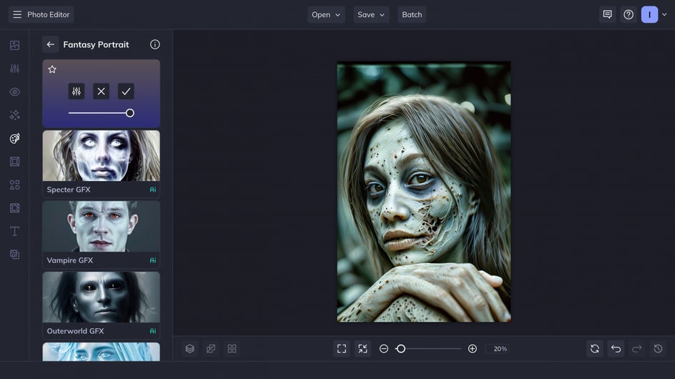The width and height of the screenshot is (675, 379).
Task: Click the reset/refresh loop icon
Action: tap(595, 349)
